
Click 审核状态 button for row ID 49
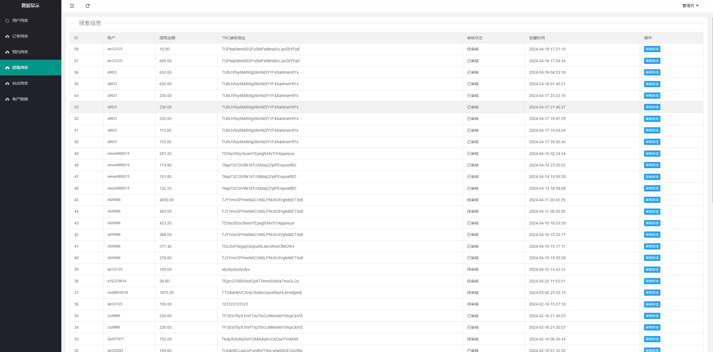(x=652, y=154)
